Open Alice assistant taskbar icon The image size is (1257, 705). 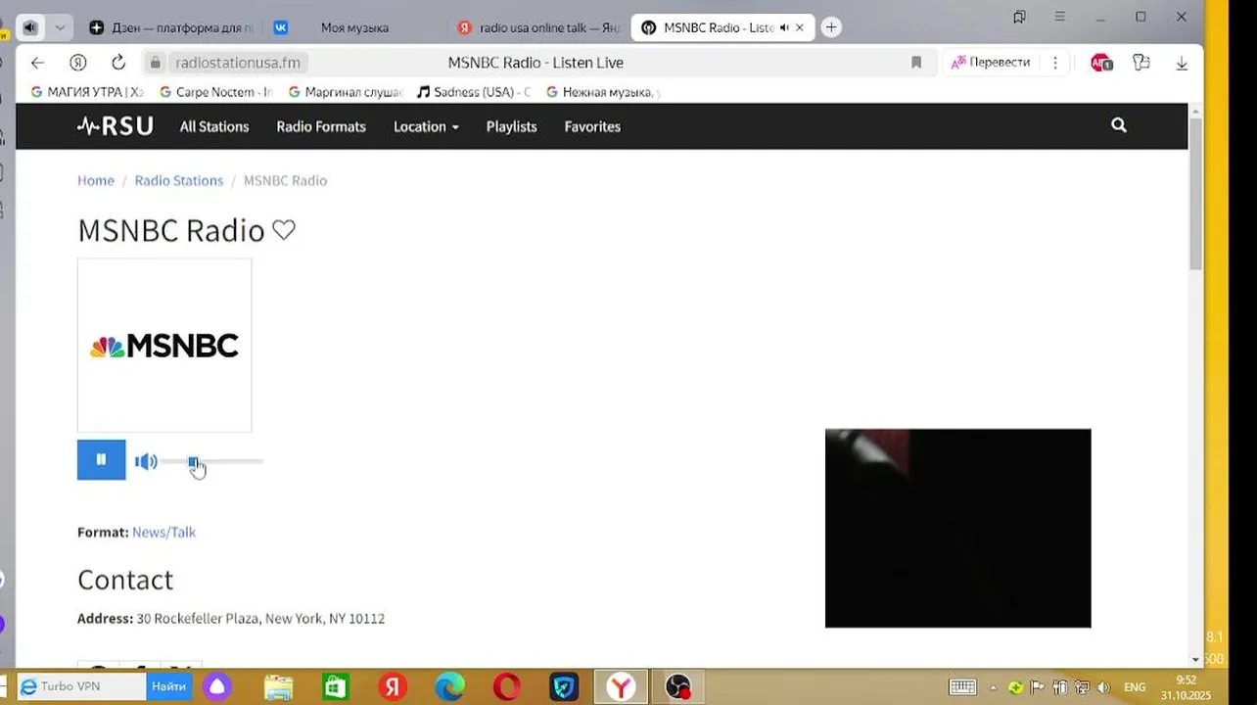click(217, 687)
